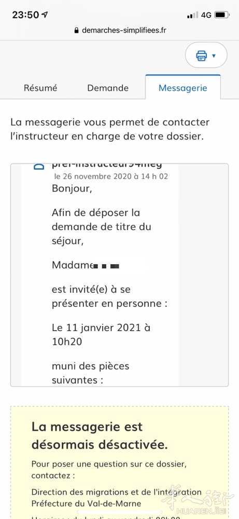Image resolution: width=239 pixels, height=519 pixels.
Task: Tap the battery icon
Action: pos(221,15)
